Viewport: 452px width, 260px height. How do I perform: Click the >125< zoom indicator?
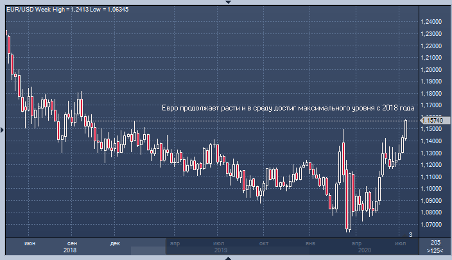coord(435,250)
